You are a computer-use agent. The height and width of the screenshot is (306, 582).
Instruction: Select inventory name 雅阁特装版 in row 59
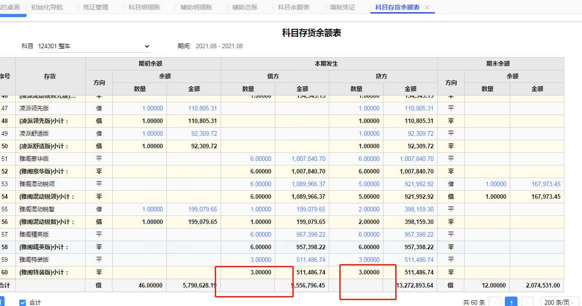34,260
